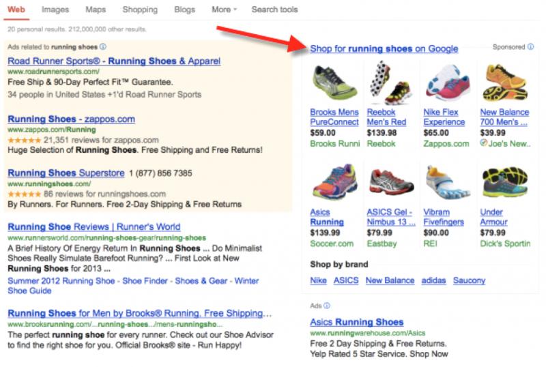Open the Web tab
The height and width of the screenshot is (367, 546).
[16, 10]
